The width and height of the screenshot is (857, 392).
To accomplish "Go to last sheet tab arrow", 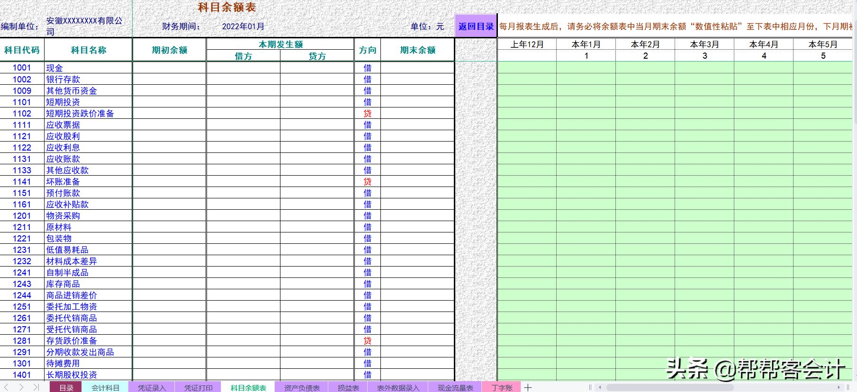I will click(x=36, y=387).
